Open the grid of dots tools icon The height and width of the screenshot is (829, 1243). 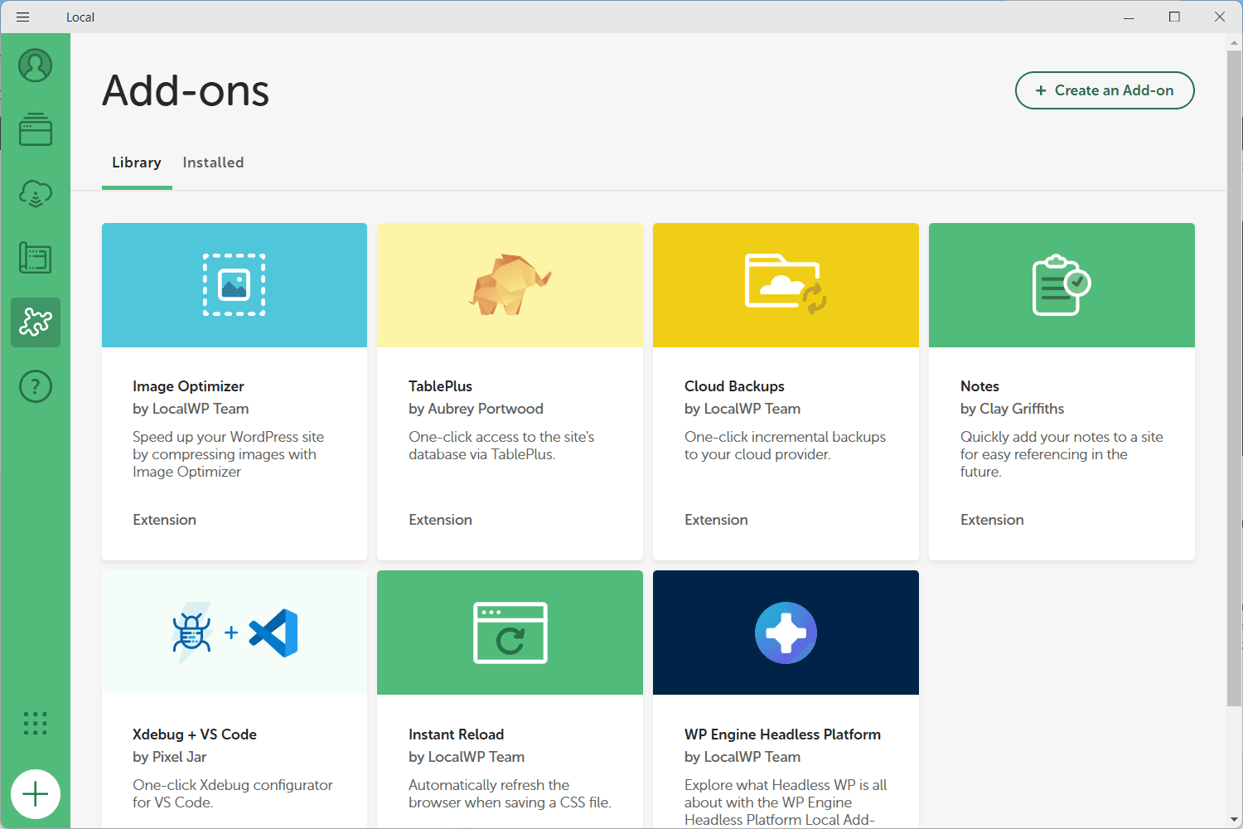[36, 723]
